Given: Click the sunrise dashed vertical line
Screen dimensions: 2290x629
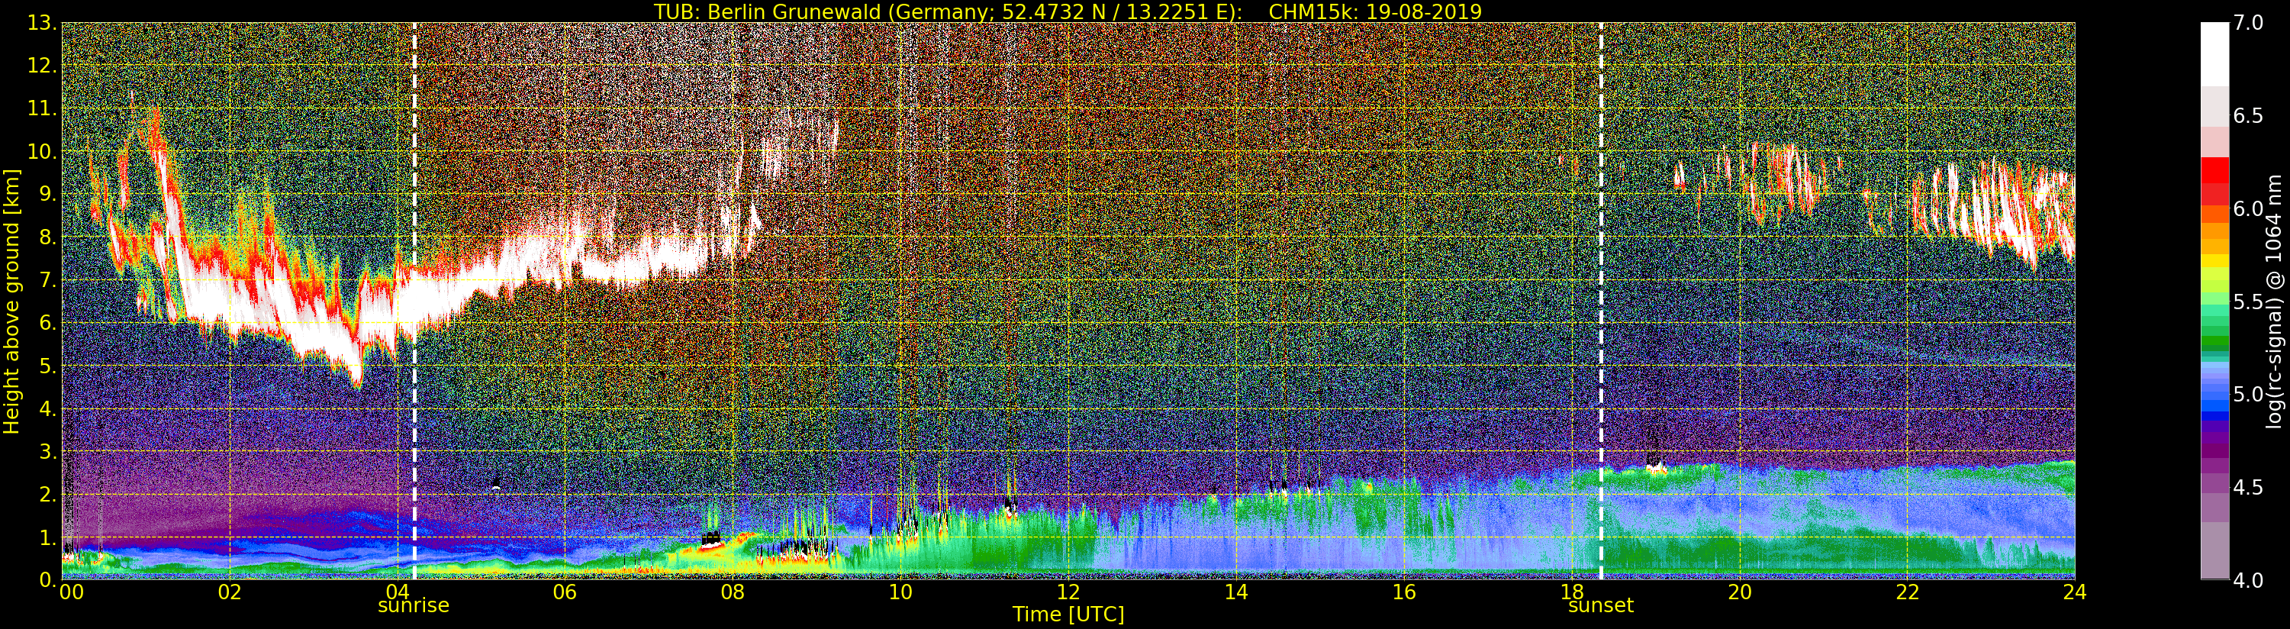Looking at the screenshot, I should click(414, 302).
